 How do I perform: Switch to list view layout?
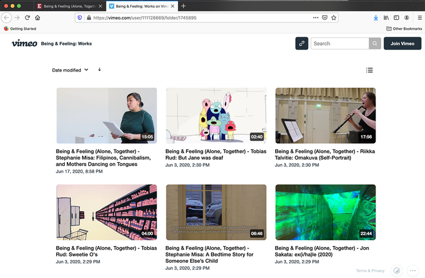click(369, 70)
